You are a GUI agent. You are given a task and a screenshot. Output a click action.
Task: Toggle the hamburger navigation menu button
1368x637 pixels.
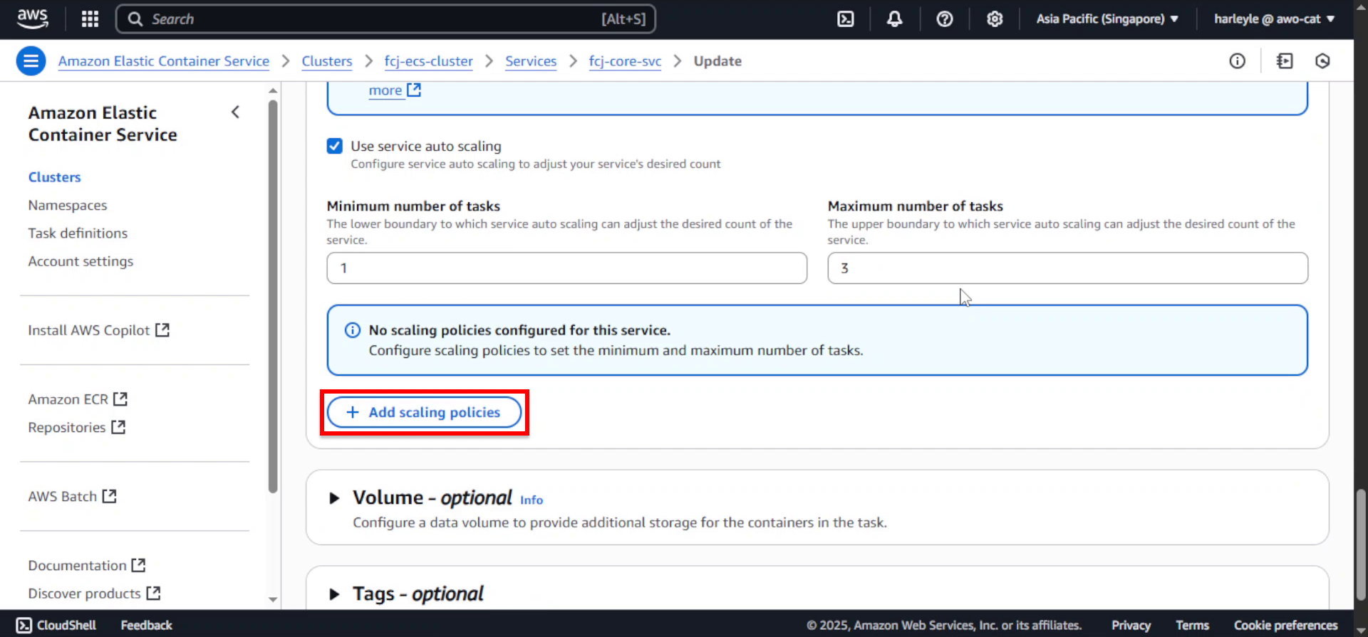pyautogui.click(x=31, y=61)
